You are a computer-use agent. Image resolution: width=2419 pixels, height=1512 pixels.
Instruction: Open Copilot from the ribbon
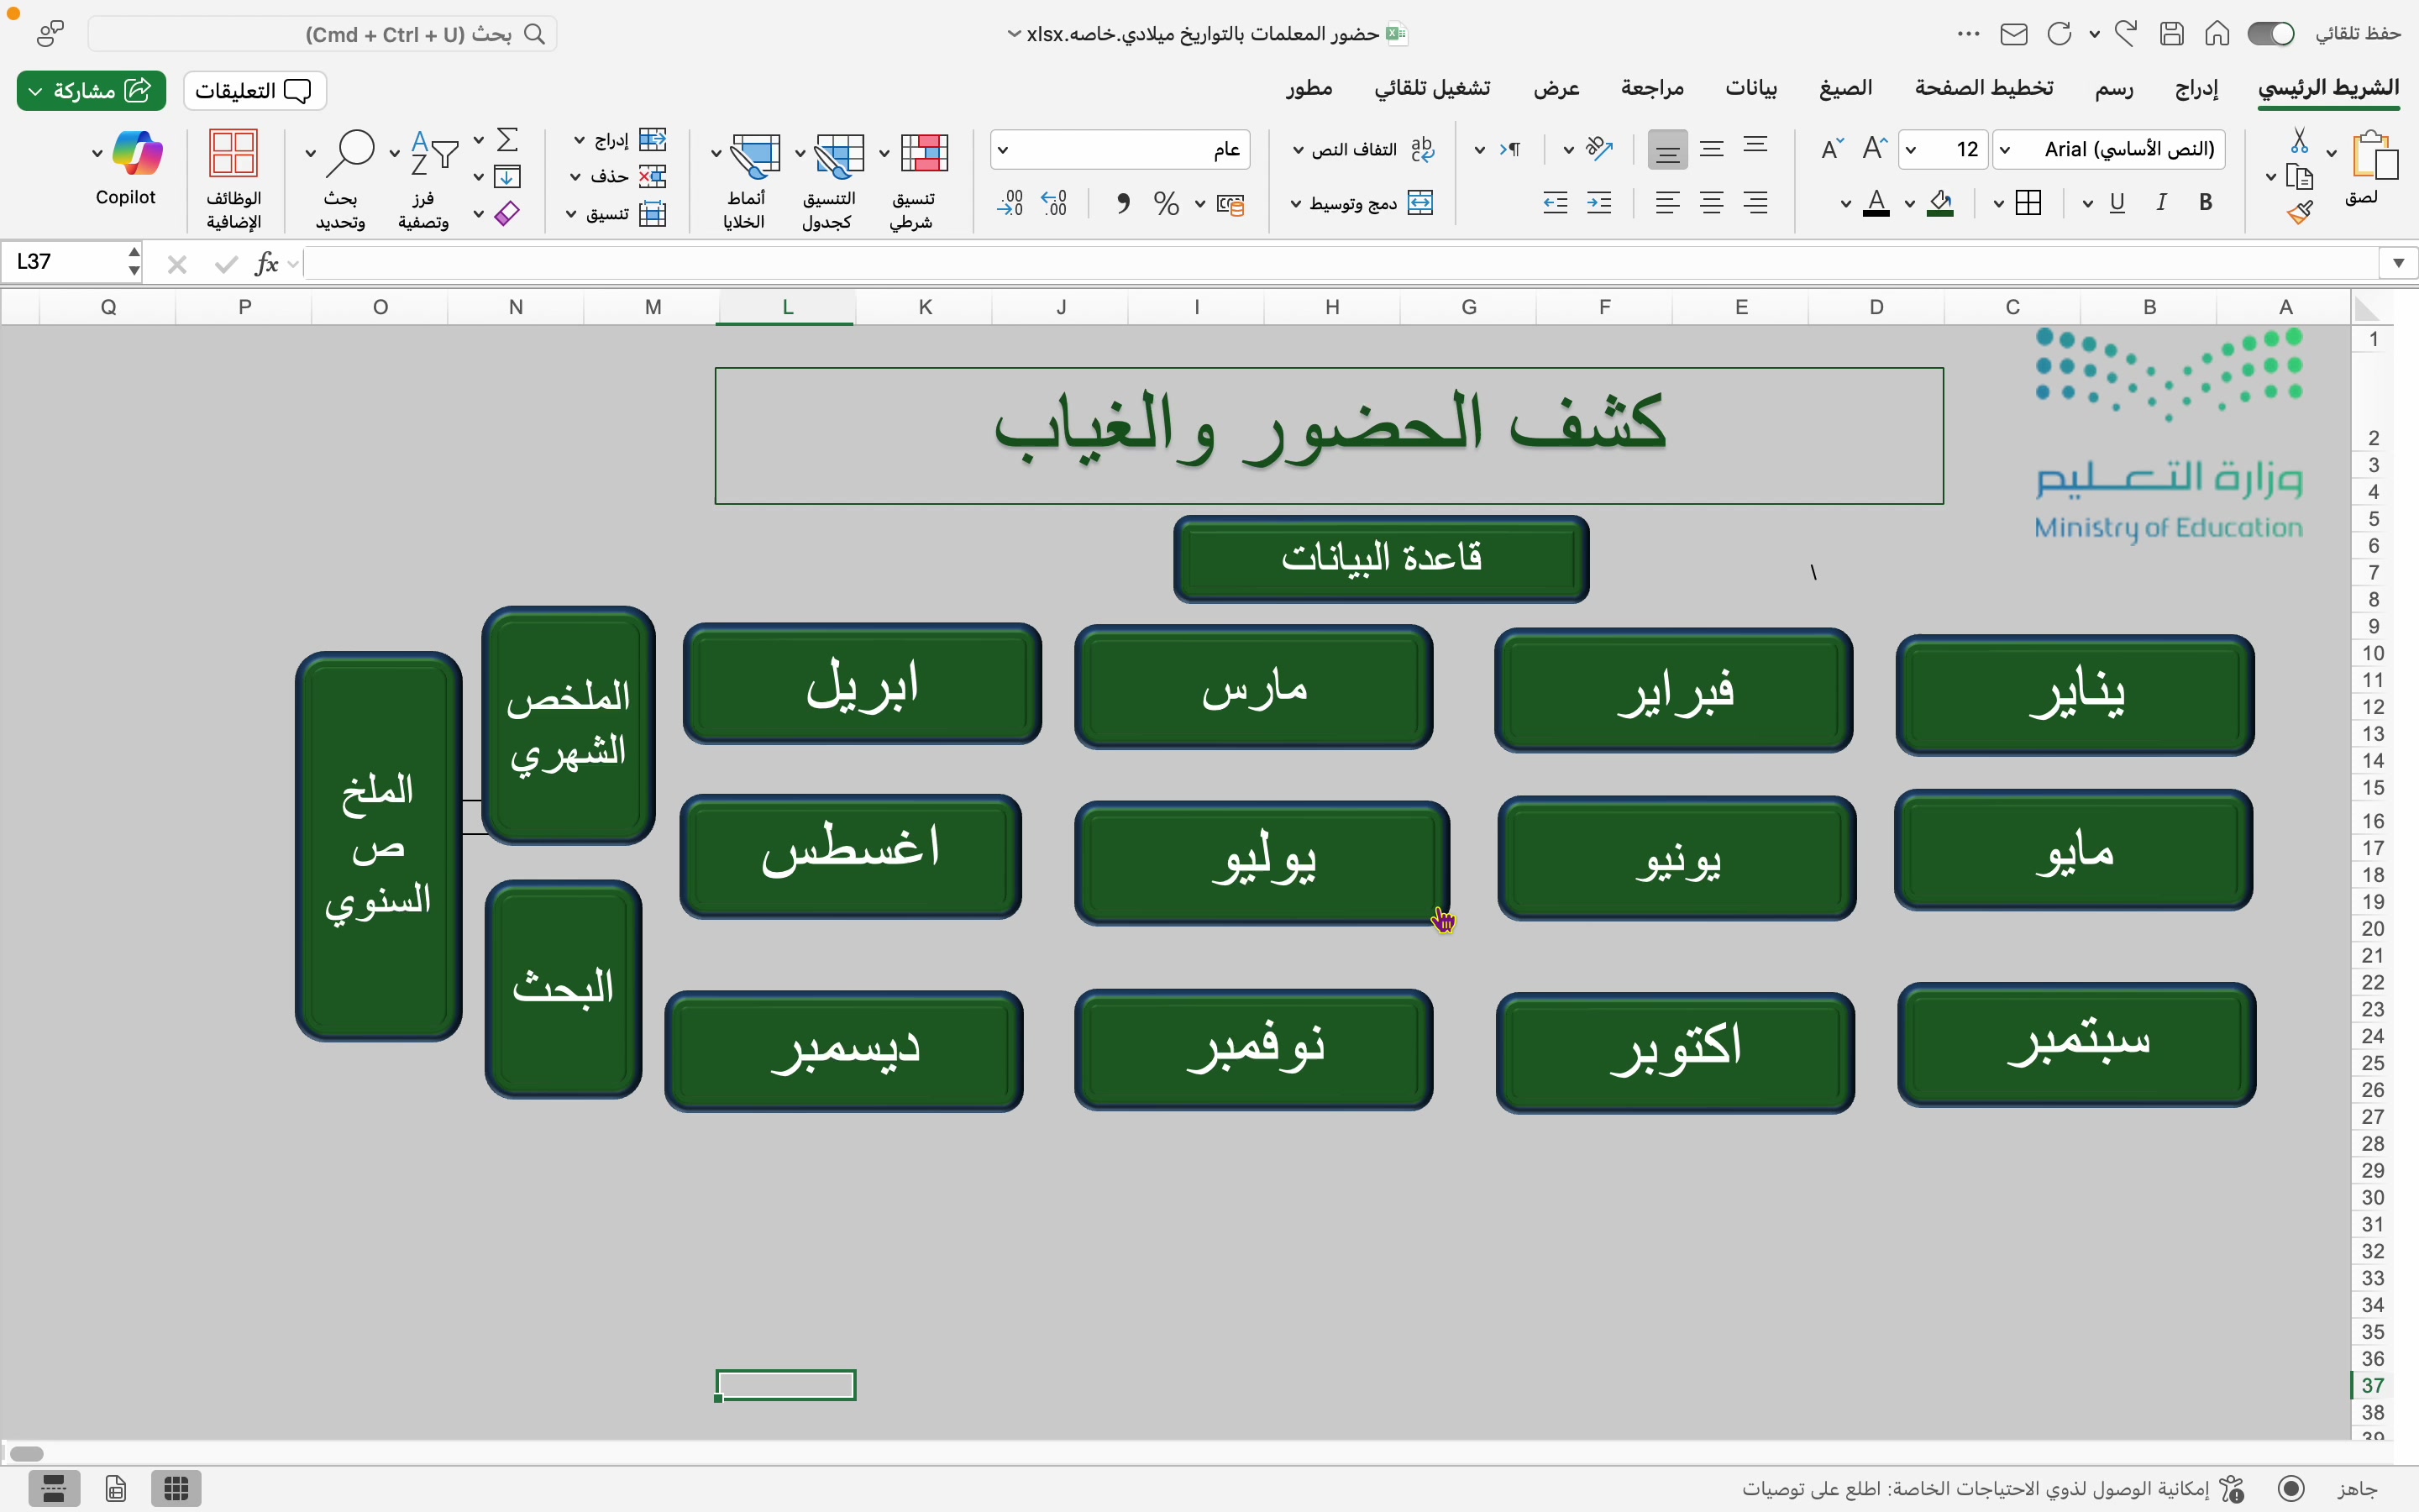coord(137,154)
